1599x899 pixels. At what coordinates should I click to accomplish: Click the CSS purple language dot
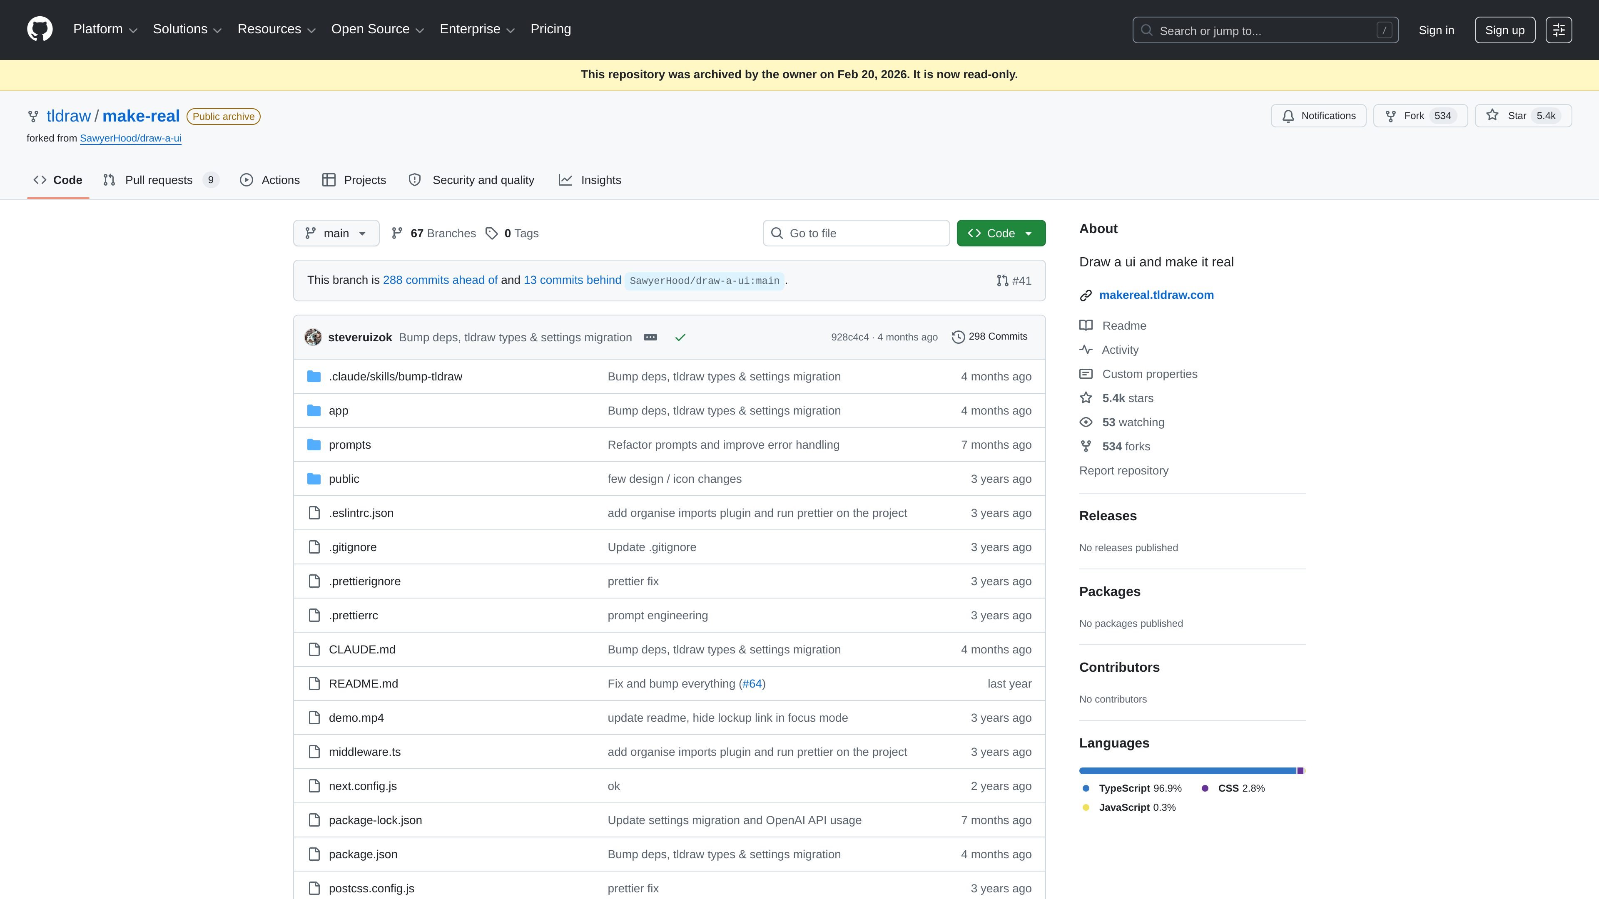point(1205,789)
